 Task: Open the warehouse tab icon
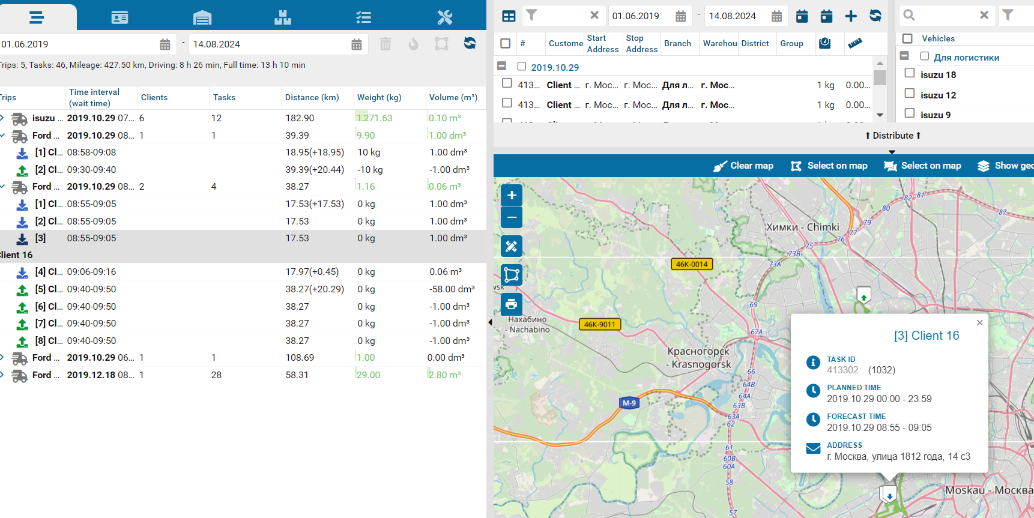202,17
